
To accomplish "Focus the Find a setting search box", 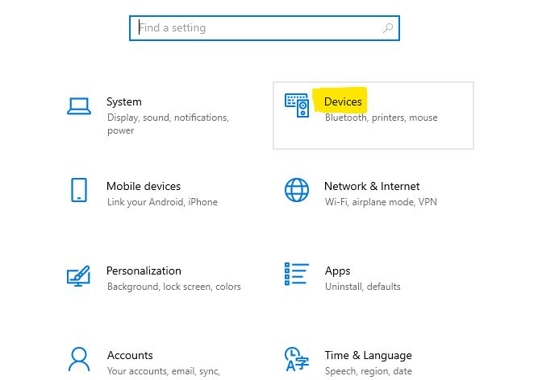I will click(x=265, y=28).
